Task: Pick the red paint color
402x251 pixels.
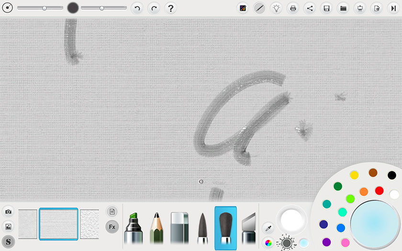Action: coord(379,191)
